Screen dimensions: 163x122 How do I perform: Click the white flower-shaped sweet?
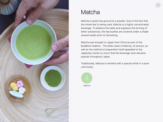tap(22, 90)
